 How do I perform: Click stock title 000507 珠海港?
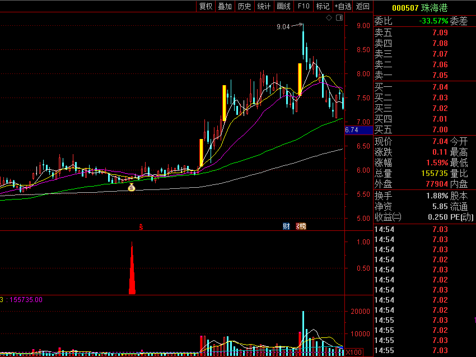[420, 8]
